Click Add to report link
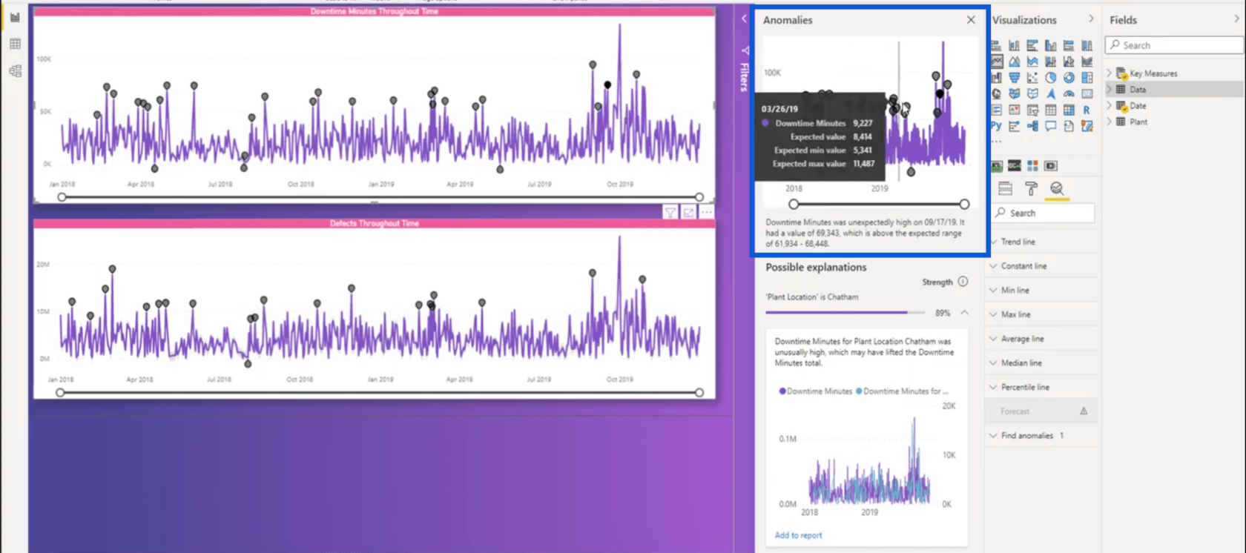Image resolution: width=1246 pixels, height=553 pixels. click(x=798, y=535)
